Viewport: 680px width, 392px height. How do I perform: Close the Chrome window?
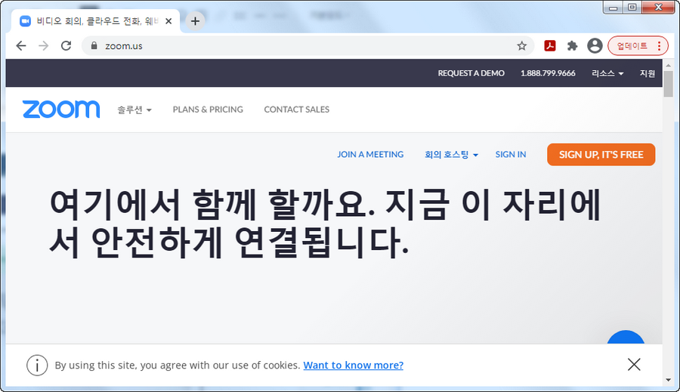point(658,8)
